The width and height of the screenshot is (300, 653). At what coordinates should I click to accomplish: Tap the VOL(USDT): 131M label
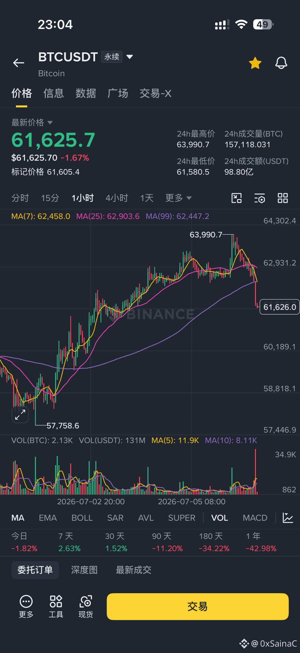(112, 441)
